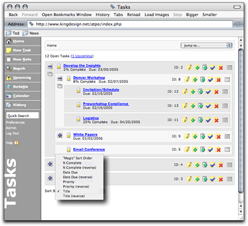248x226 pixels.
Task: Open the Preworkshop Consilience link
Action: coord(106,104)
